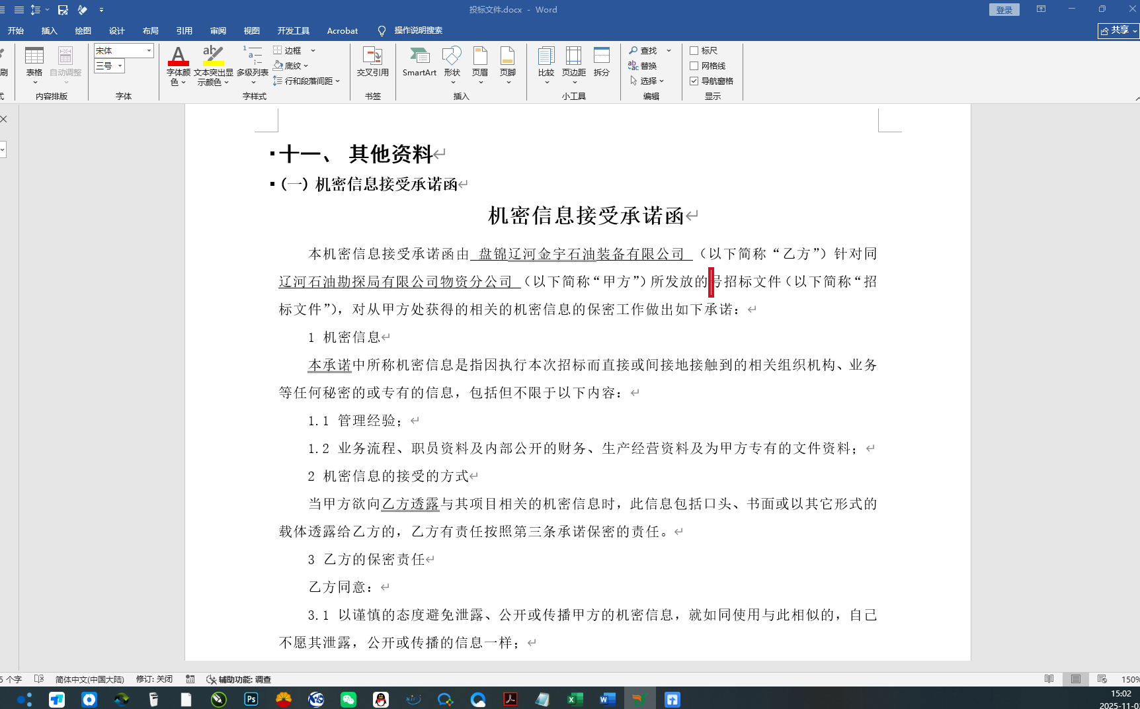The height and width of the screenshot is (709, 1140).
Task: Click 辅助功能: 调查 accessibility status
Action: click(239, 679)
